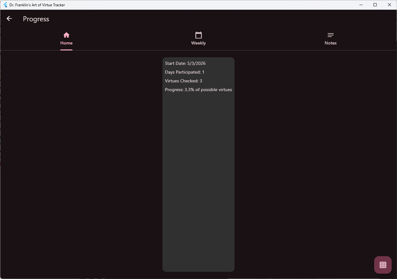Image resolution: width=397 pixels, height=279 pixels.
Task: Select the "Start Date: 5/3/2026" text
Action: 185,63
